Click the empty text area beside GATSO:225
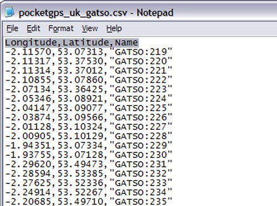Viewport: 277px width, 206px height. pos(224,108)
